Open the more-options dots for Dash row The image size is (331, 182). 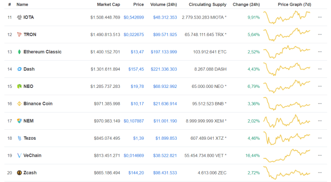point(320,69)
